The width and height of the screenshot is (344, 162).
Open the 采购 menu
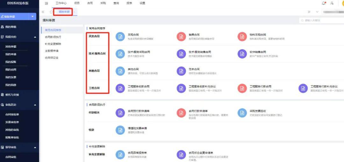(103, 3)
